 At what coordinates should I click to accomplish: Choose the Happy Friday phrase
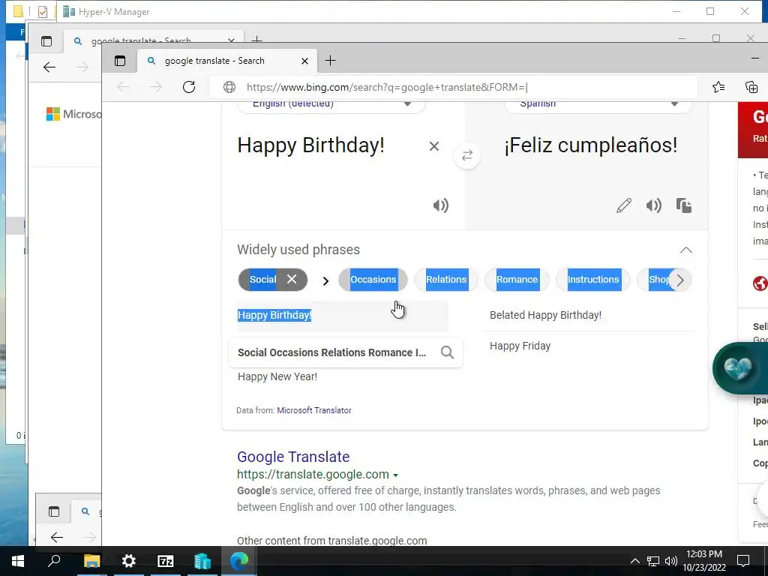pos(520,346)
